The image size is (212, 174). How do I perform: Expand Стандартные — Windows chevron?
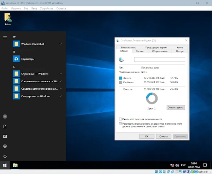click(60, 96)
